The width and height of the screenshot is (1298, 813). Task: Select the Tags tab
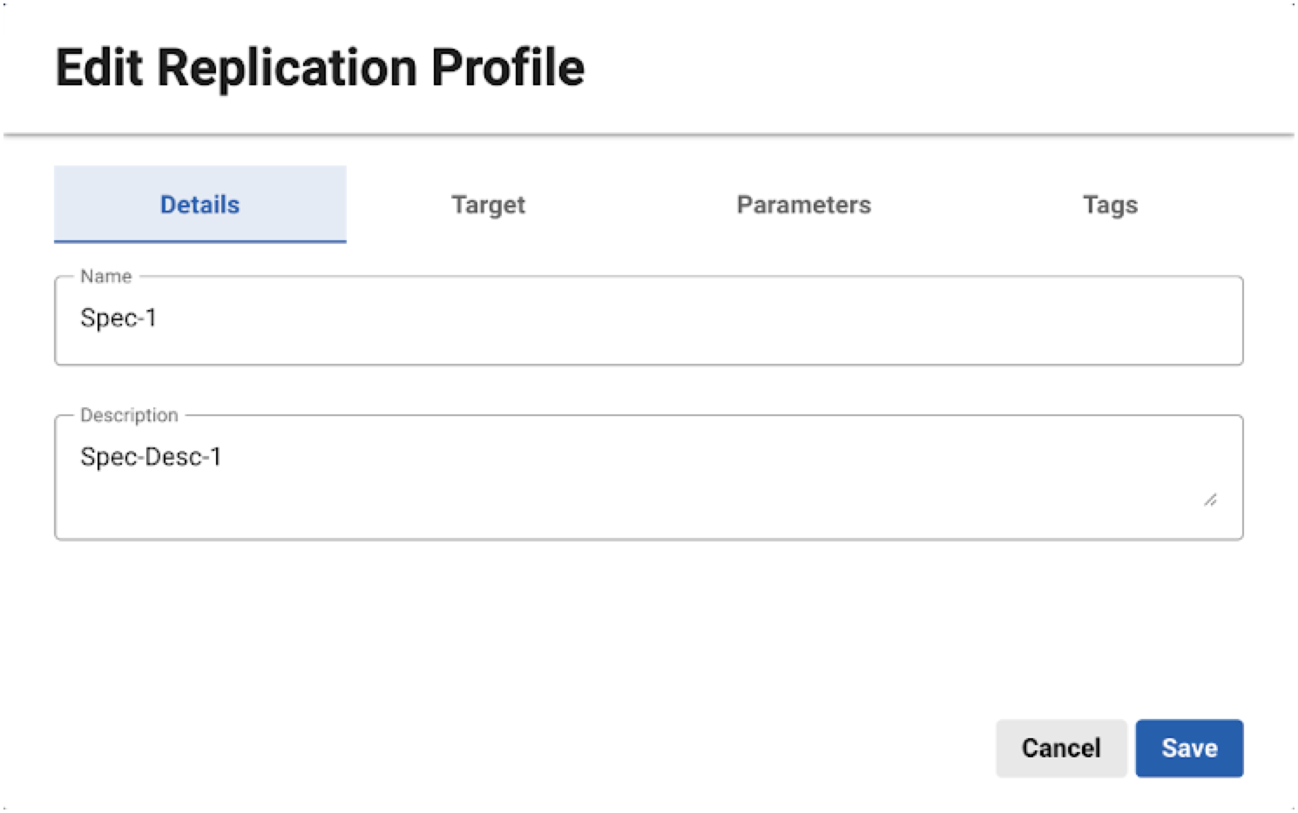click(x=1110, y=205)
